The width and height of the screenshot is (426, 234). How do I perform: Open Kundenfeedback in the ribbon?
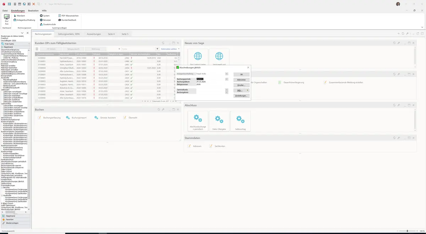pos(67,20)
